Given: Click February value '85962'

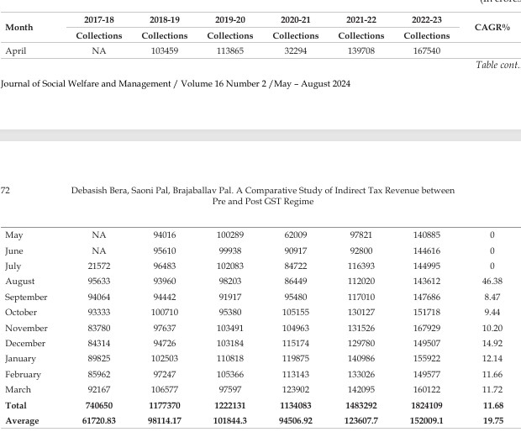Looking at the screenshot, I should [99, 375].
